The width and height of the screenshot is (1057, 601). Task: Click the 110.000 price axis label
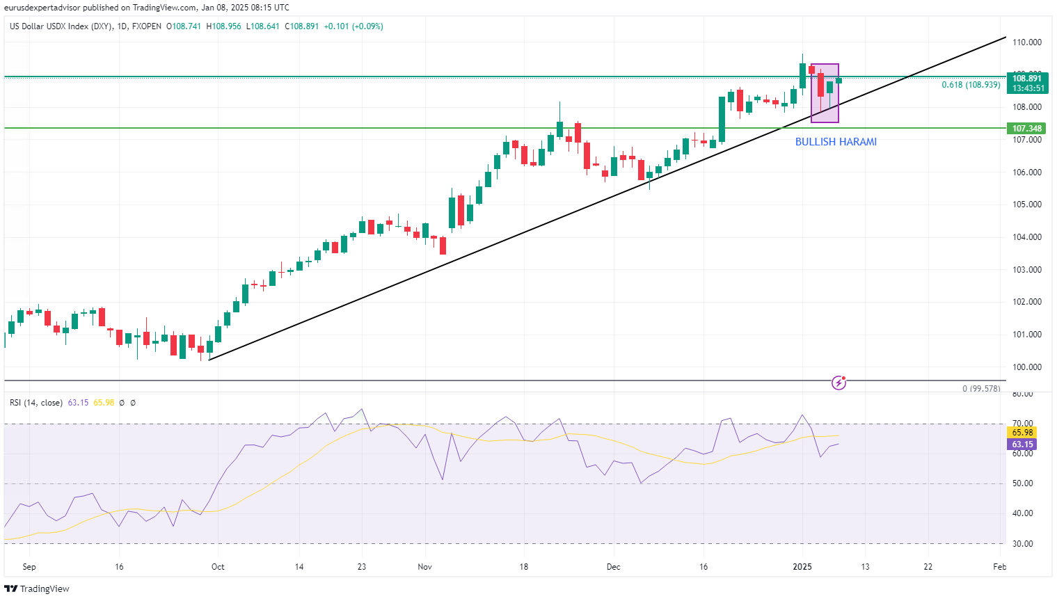pos(1027,42)
